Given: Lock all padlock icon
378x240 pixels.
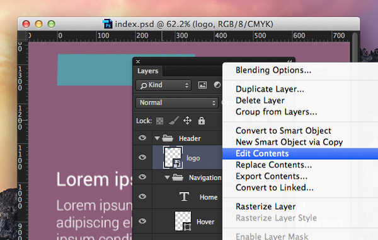Looking at the screenshot, I should click(x=202, y=121).
